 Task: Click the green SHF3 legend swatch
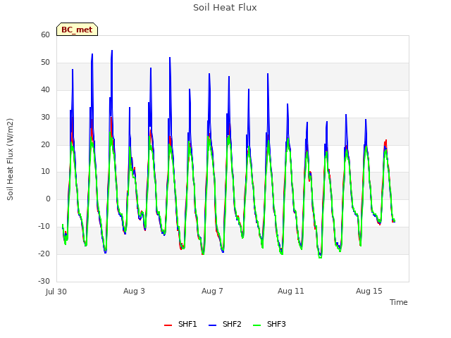click(x=257, y=325)
